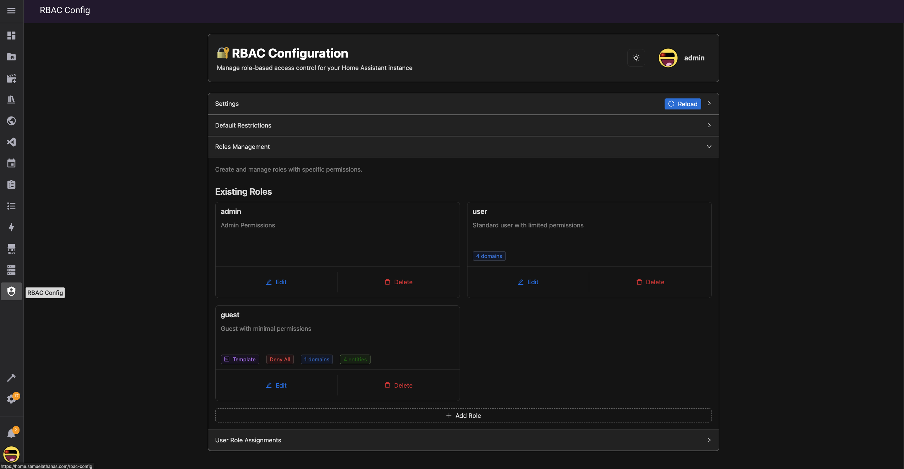Open the Energy lightning bolt icon
The width and height of the screenshot is (904, 469).
point(11,227)
